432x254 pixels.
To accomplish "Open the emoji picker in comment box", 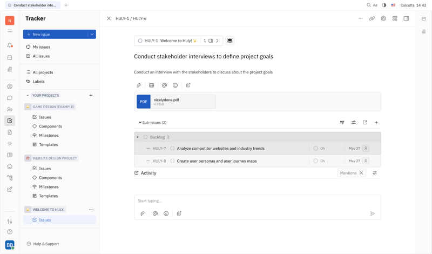I will 166,213.
